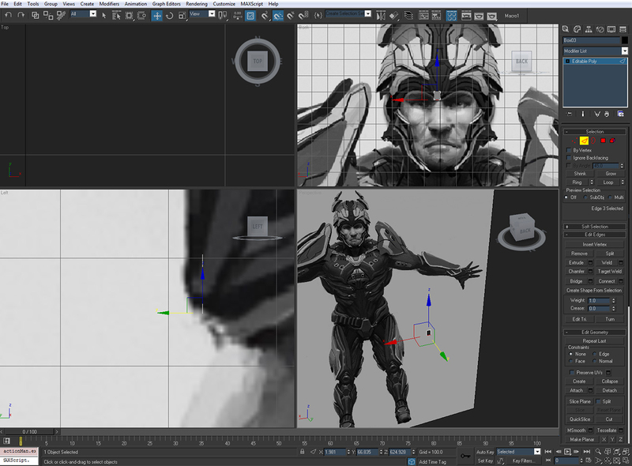Click the Zoom magnifier viewport control

[x=598, y=452]
